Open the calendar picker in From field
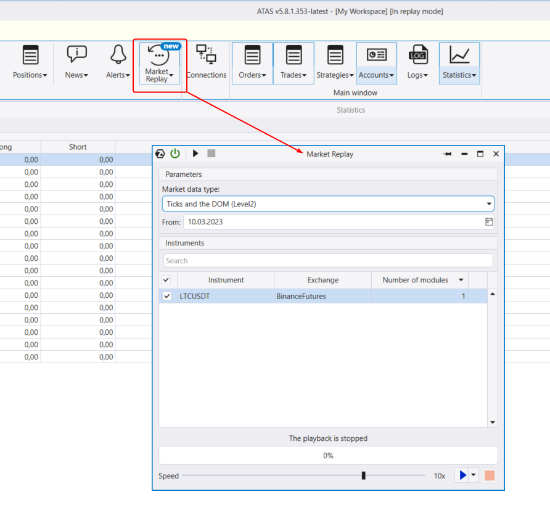Screen dimensions: 550x505 (489, 222)
